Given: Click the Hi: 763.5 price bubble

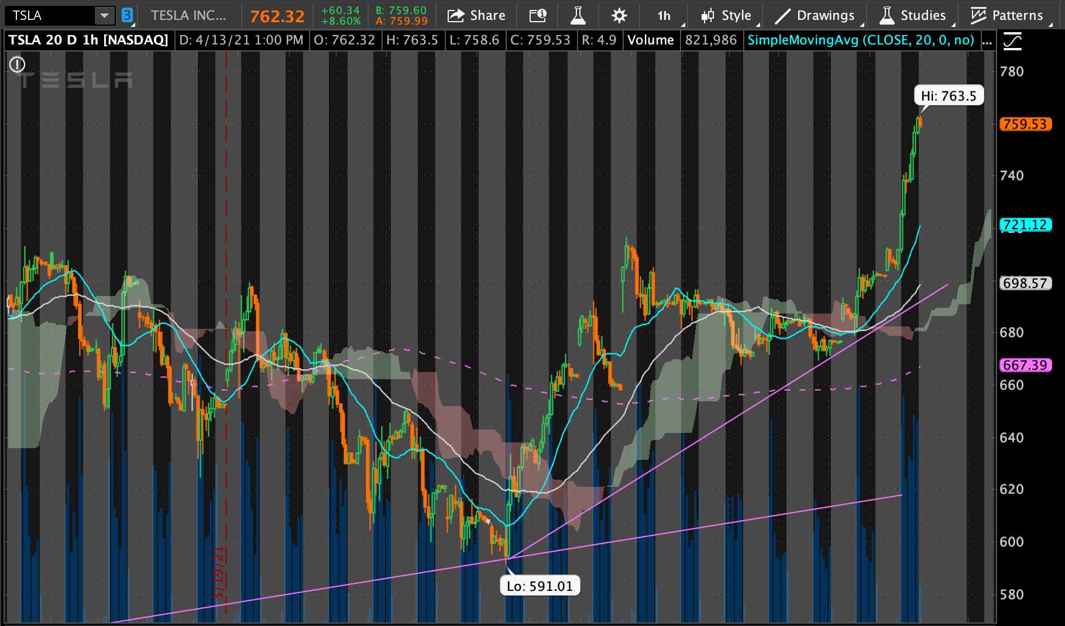Looking at the screenshot, I should (x=949, y=95).
